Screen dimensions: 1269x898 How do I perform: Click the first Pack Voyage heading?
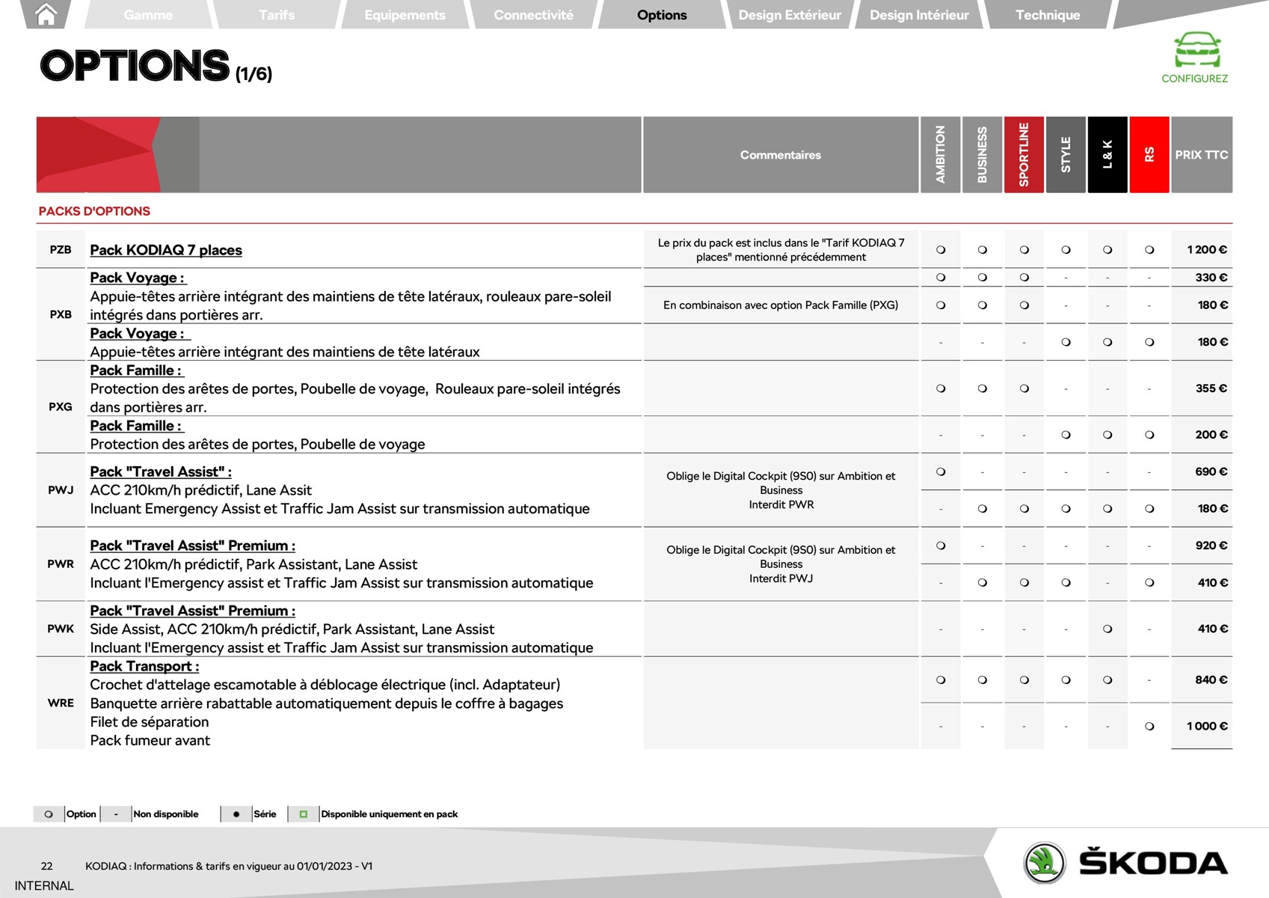138,278
